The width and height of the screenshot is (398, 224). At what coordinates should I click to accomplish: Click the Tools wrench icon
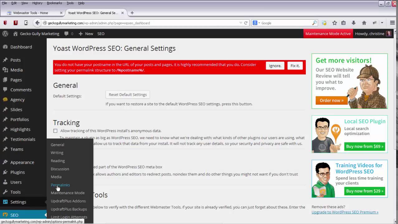click(x=5, y=192)
